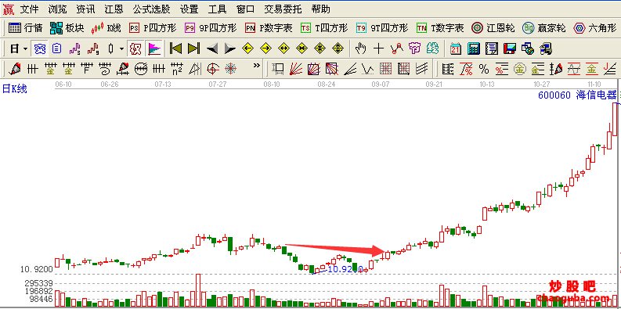Open the 公式选股 menu

click(x=152, y=9)
